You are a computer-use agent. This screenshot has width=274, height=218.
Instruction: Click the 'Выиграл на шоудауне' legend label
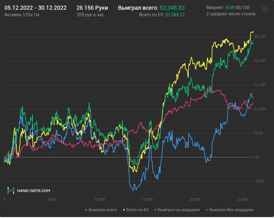point(179,210)
